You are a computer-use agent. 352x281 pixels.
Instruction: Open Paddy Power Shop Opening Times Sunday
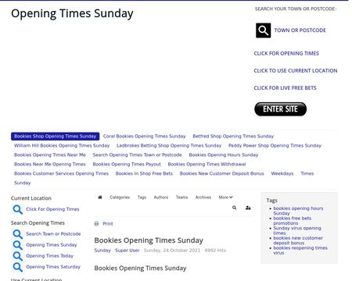[x=275, y=145]
